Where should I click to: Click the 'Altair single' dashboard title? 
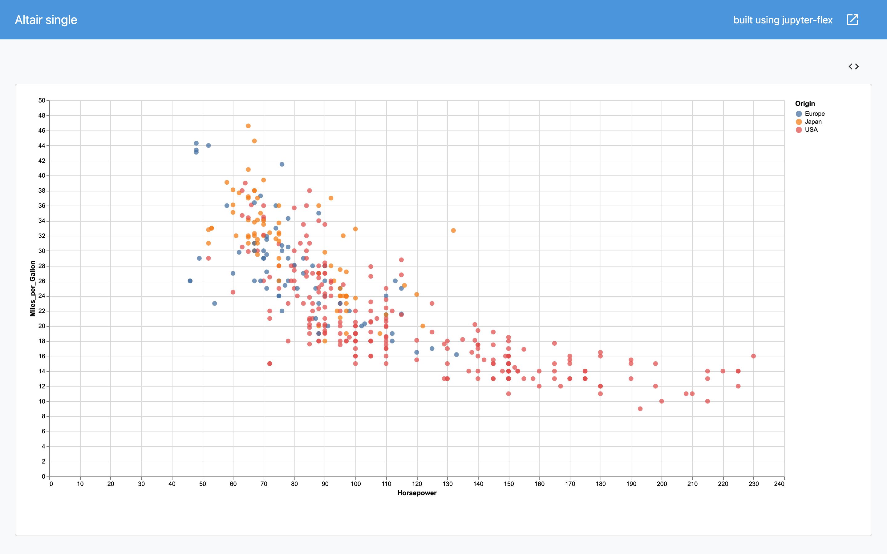46,20
